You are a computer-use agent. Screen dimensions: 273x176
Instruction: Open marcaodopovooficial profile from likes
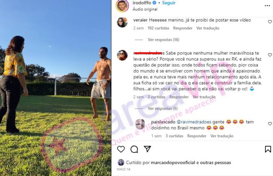click(x=173, y=163)
